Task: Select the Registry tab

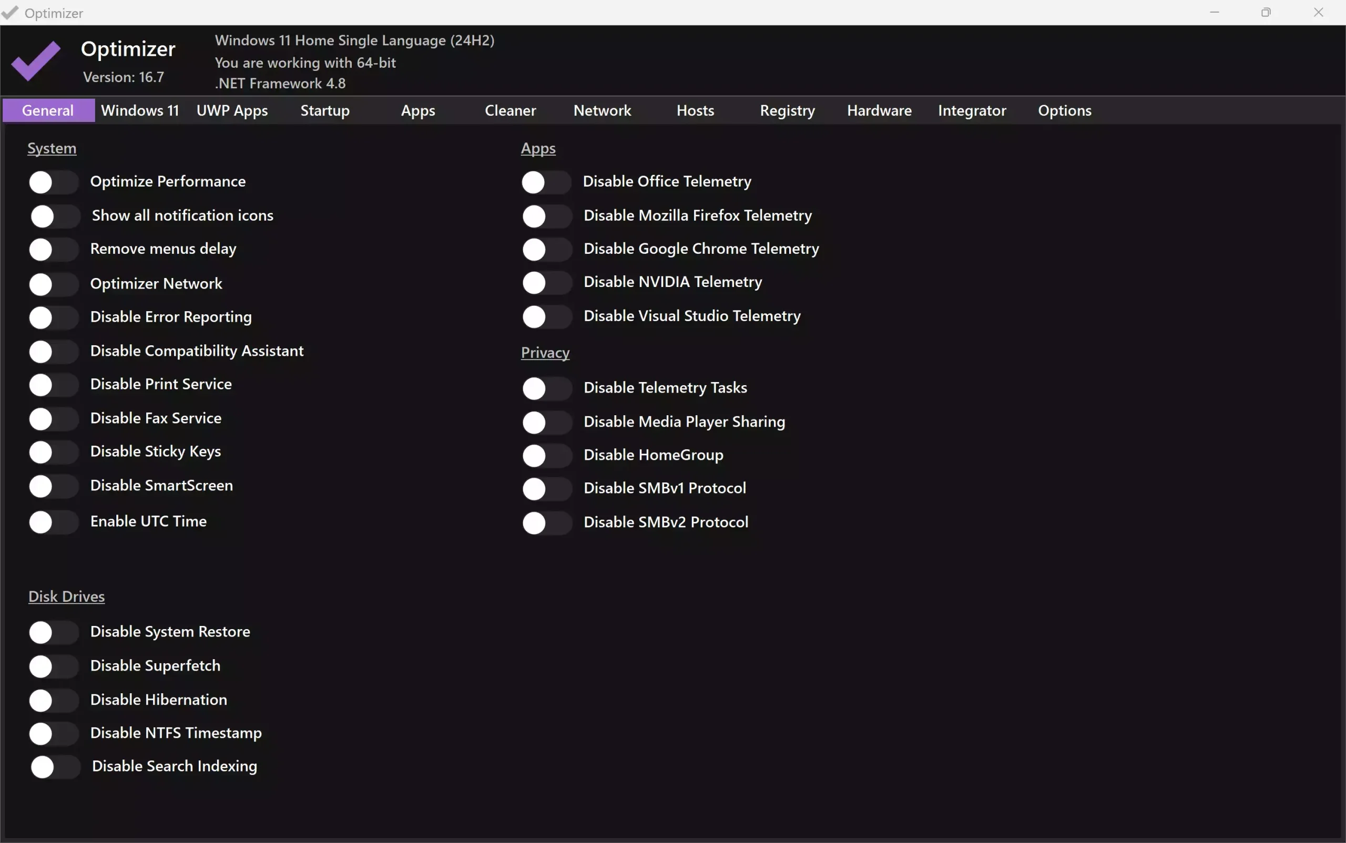Action: (787, 110)
